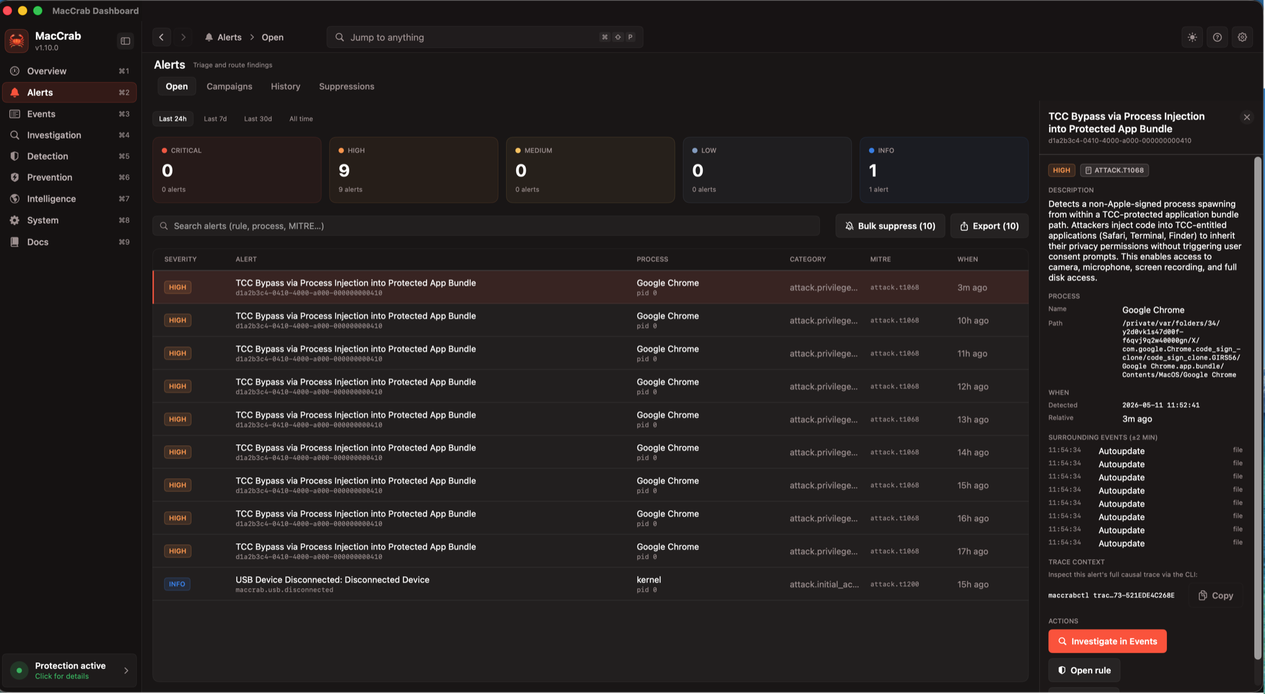
Task: Go back with the left chevron button
Action: [161, 37]
